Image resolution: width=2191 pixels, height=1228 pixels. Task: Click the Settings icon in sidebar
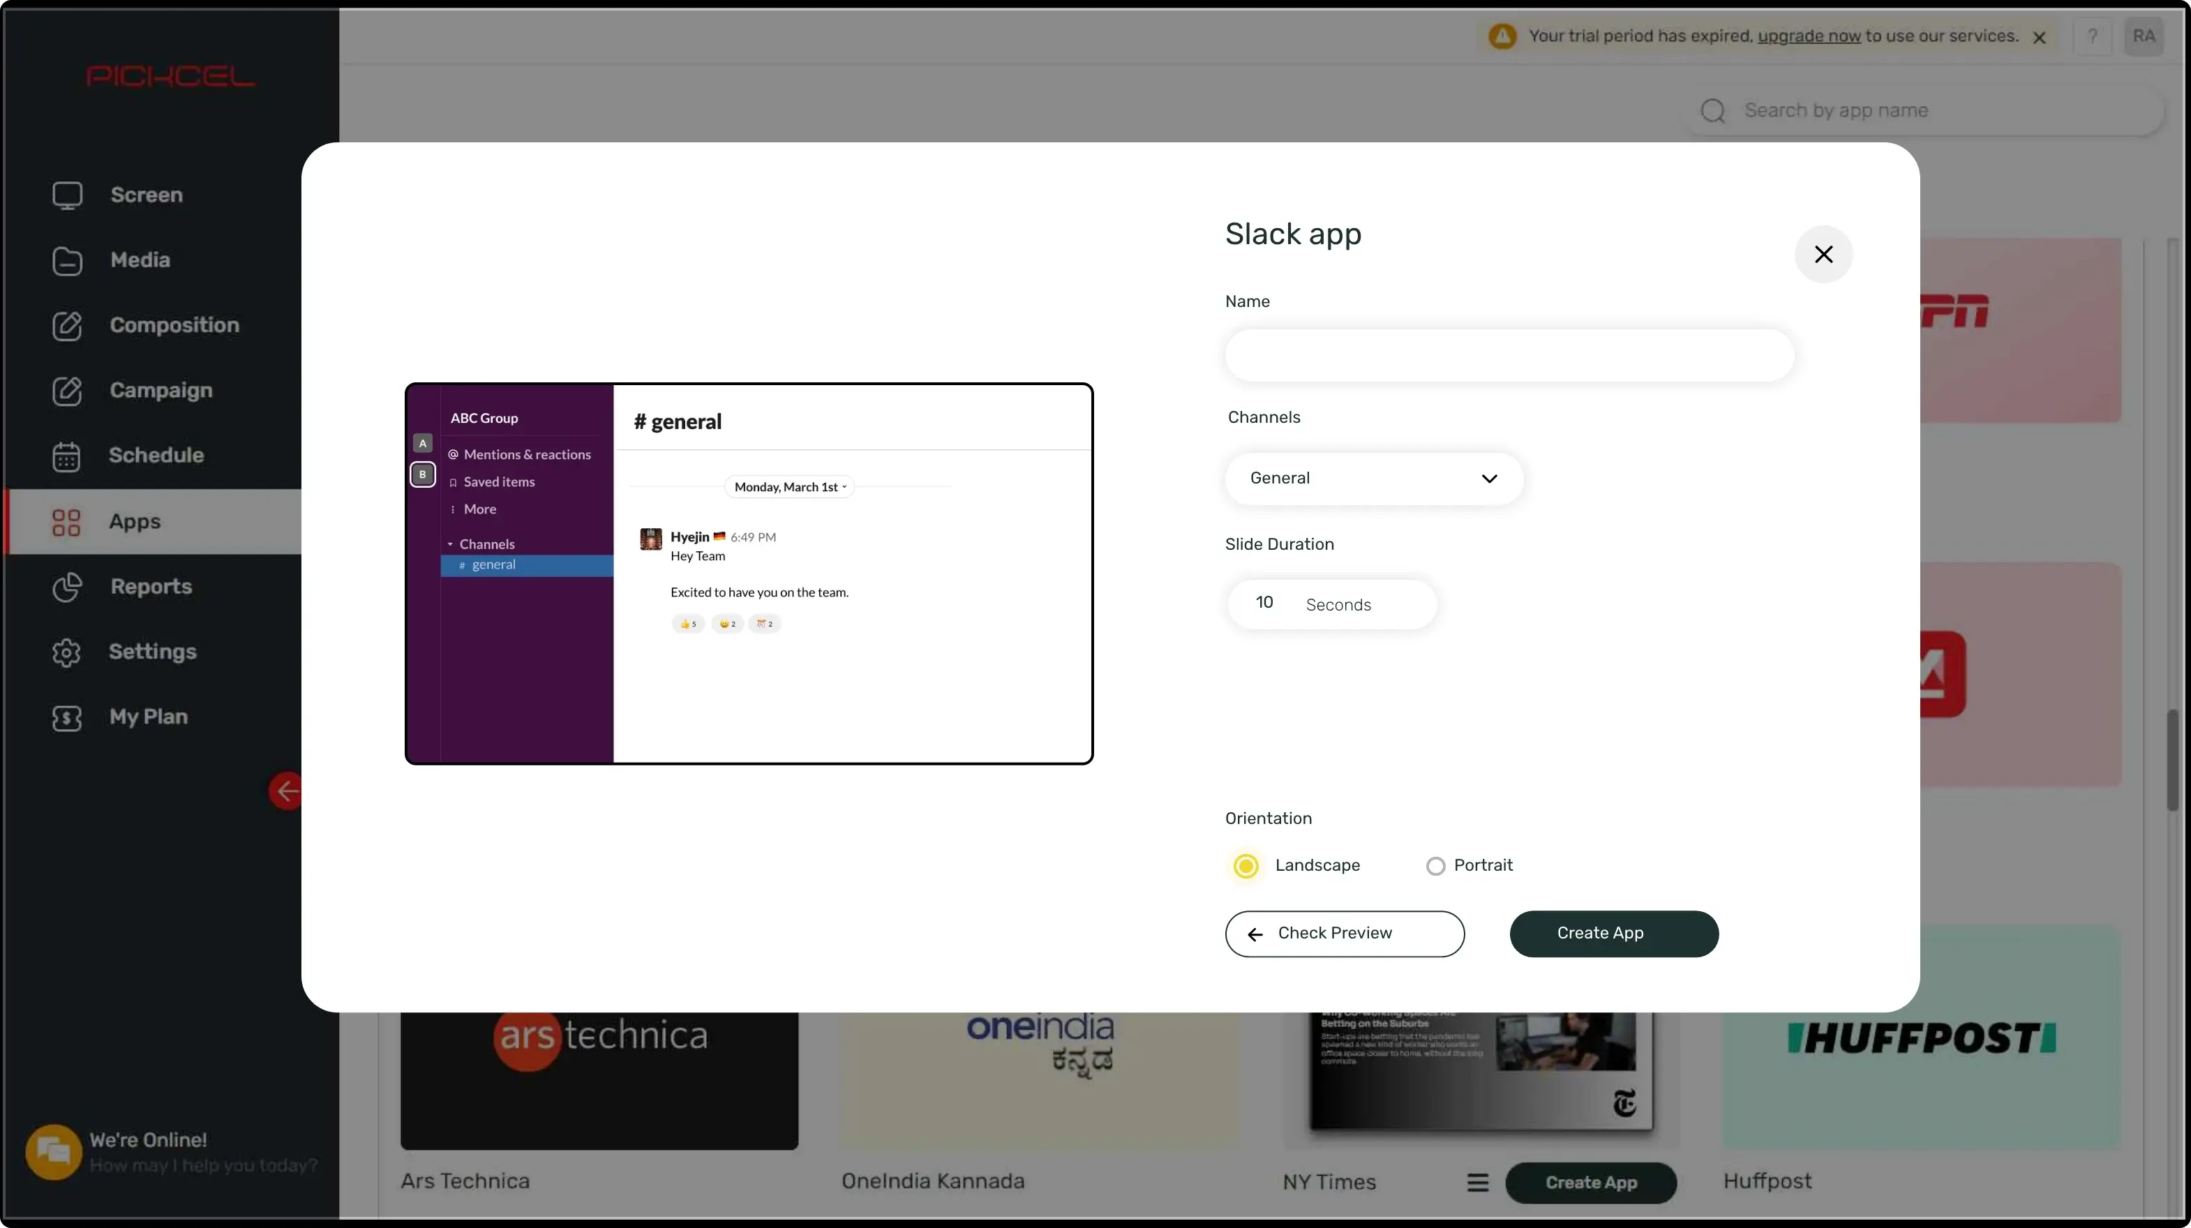pos(65,652)
